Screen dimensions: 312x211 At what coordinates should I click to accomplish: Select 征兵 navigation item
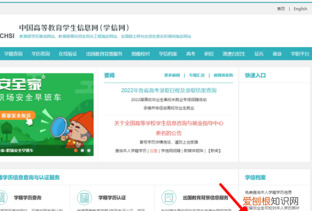259,54
